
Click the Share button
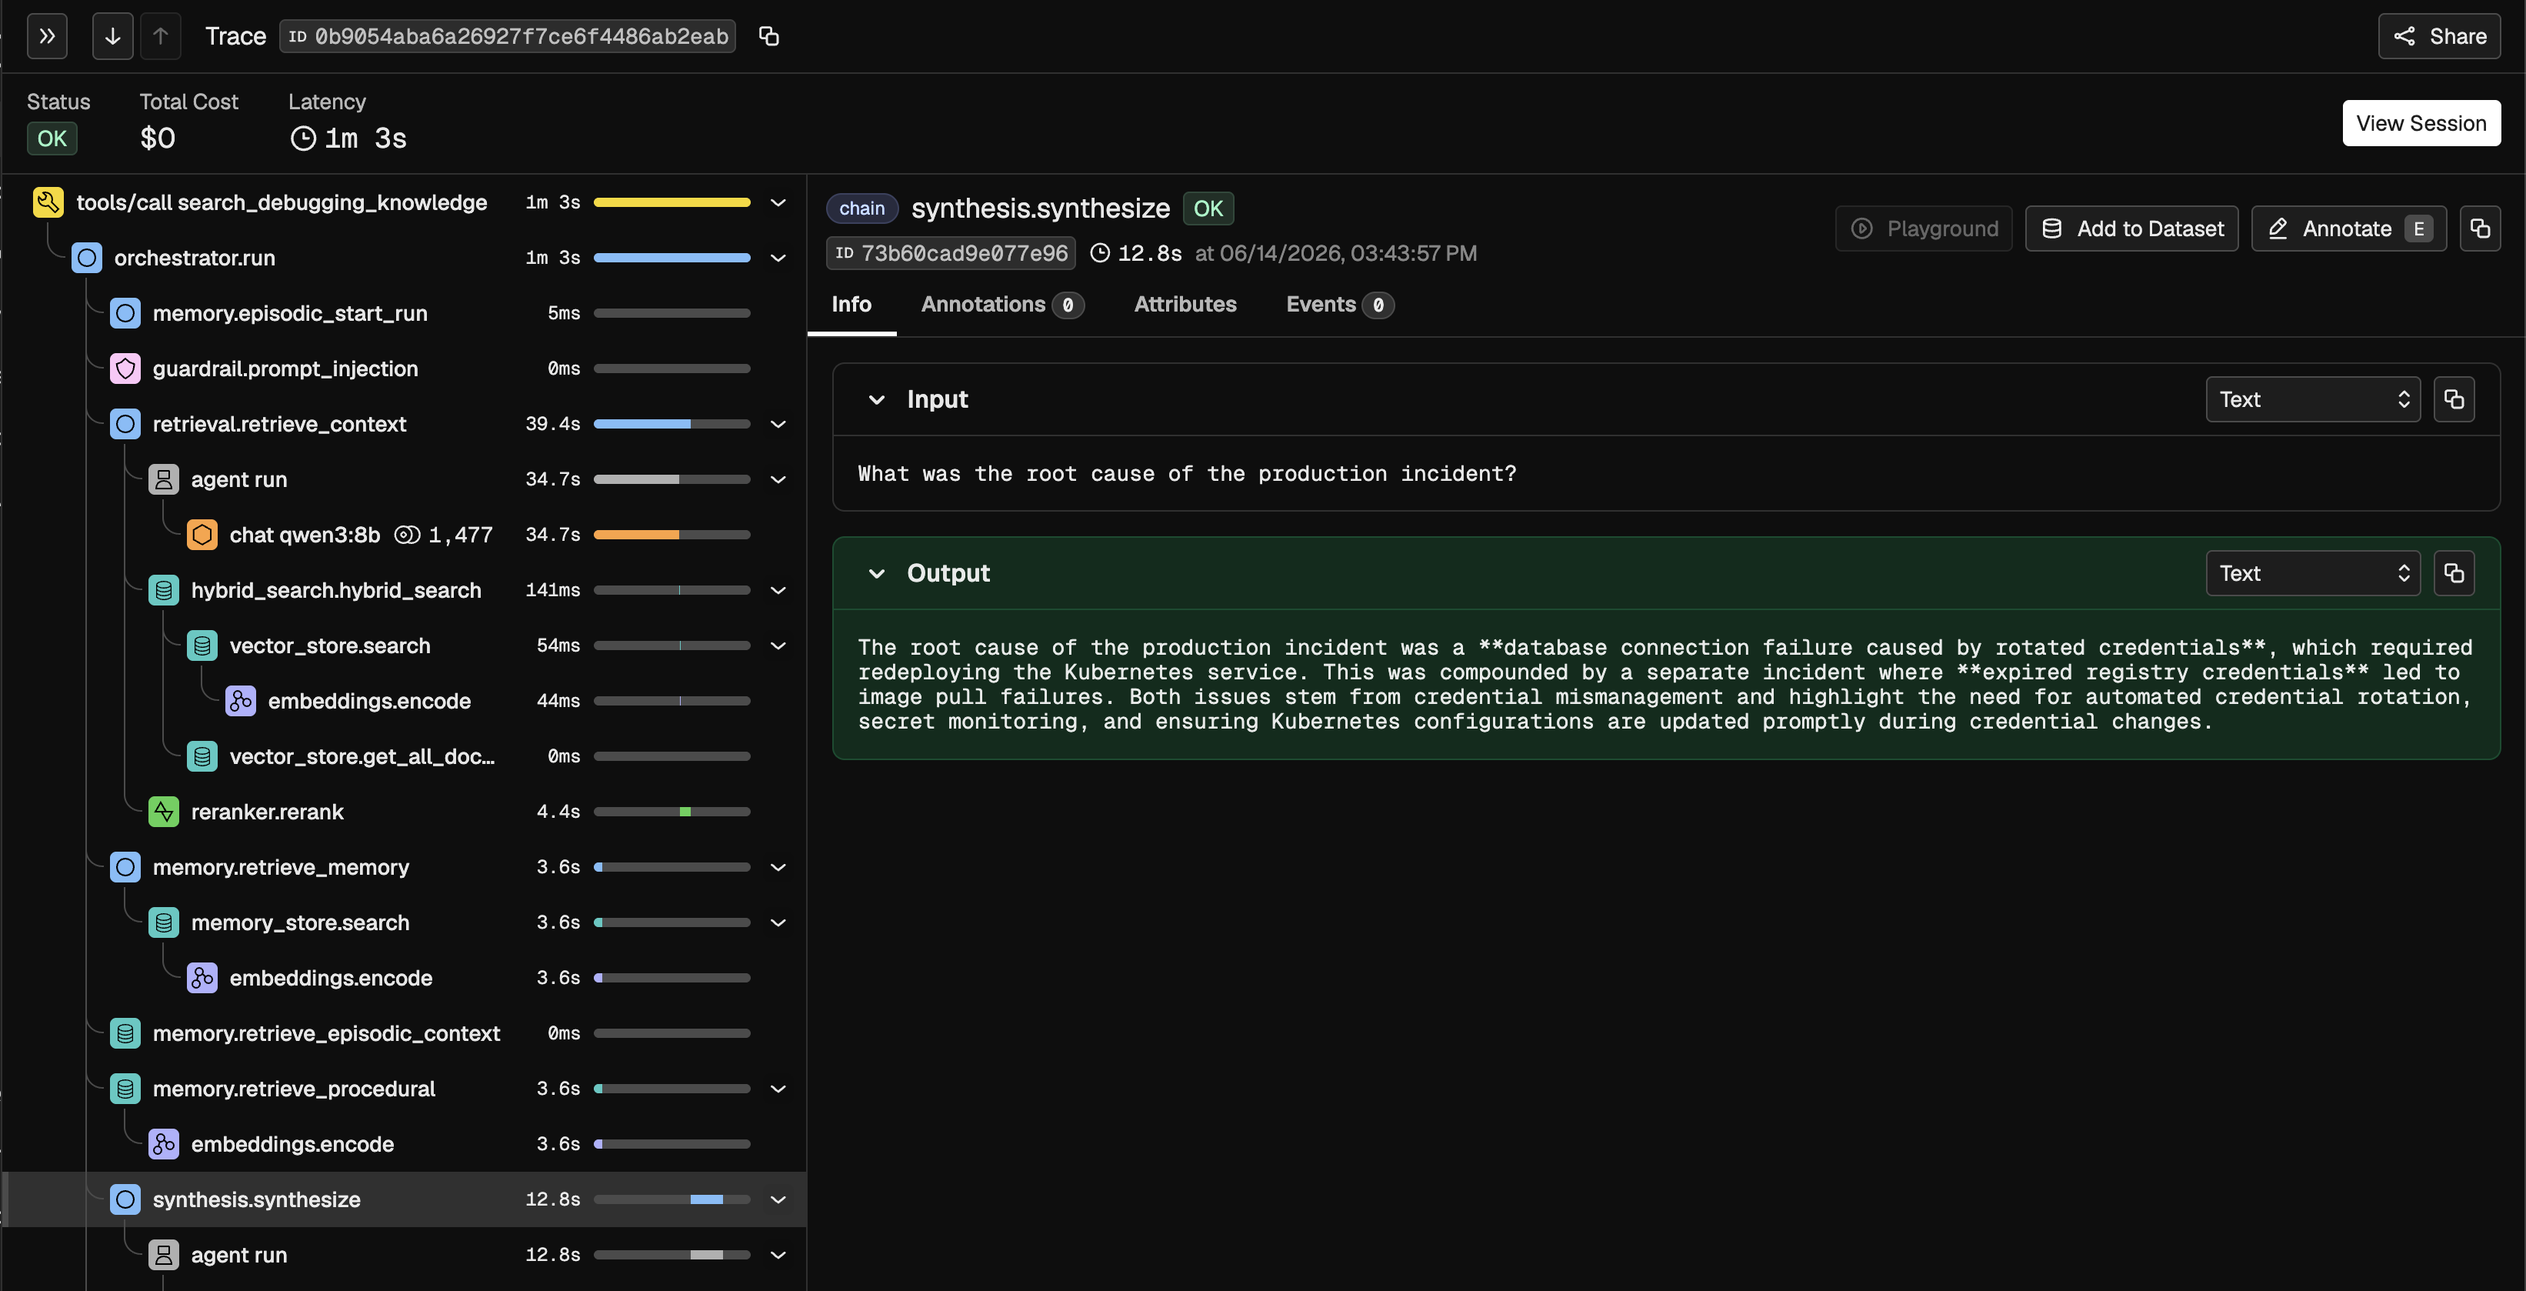[2439, 36]
